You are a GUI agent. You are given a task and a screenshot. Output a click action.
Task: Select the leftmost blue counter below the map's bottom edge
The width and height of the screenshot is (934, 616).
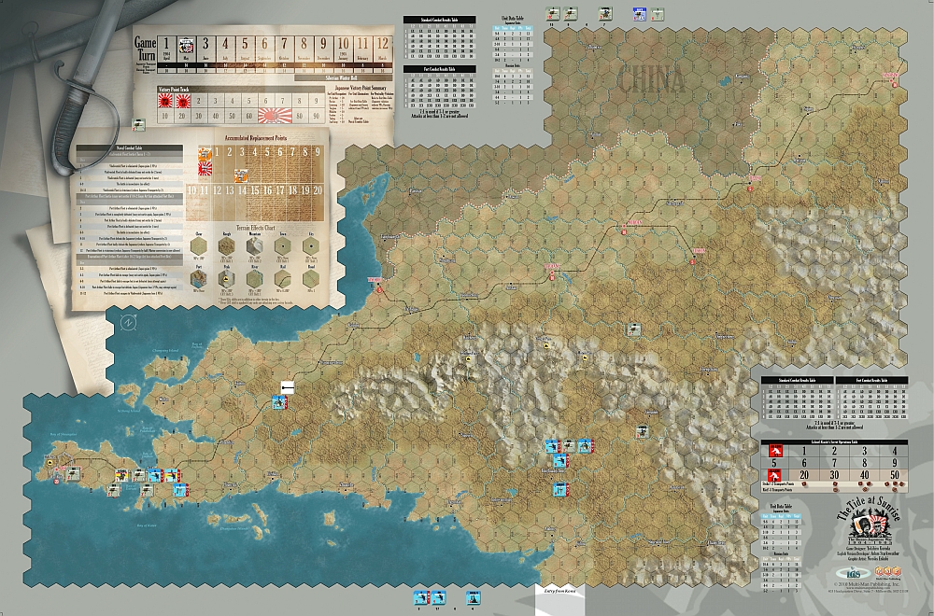pyautogui.click(x=420, y=597)
